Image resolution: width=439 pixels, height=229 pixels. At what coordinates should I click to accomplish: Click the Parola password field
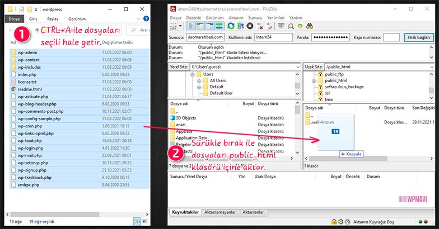tap(330, 37)
